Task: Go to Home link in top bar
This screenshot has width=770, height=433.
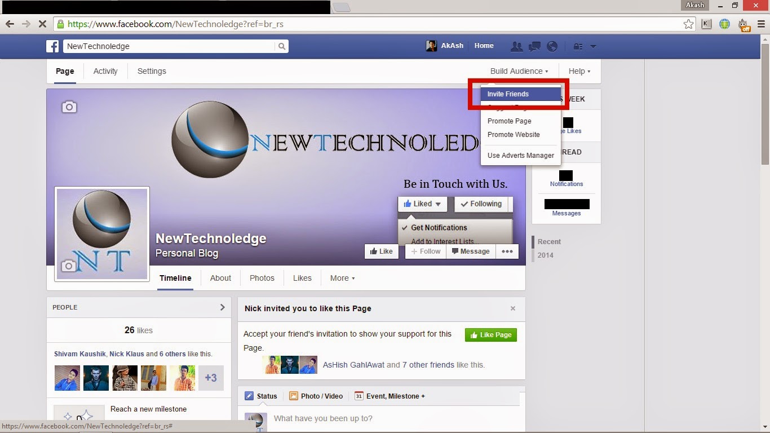Action: pos(484,46)
